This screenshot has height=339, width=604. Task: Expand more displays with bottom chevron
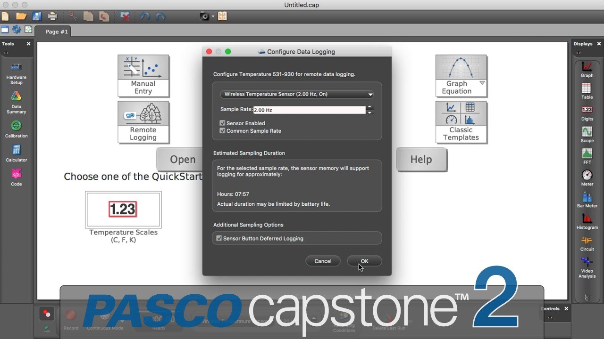tap(587, 298)
